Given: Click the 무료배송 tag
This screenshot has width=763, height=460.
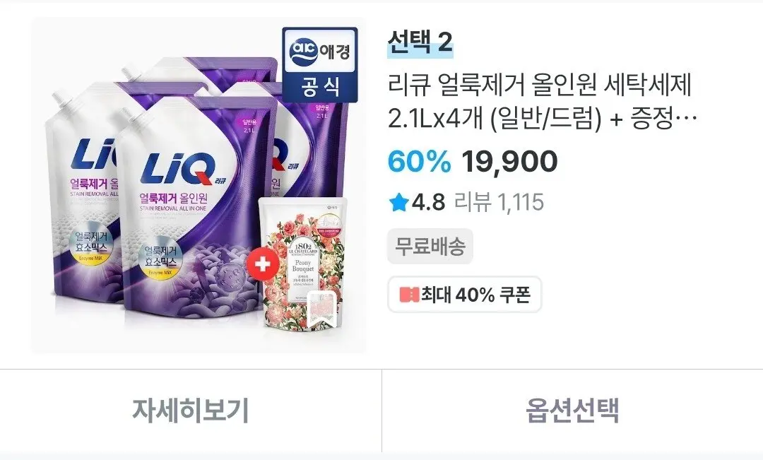Looking at the screenshot, I should click(430, 247).
